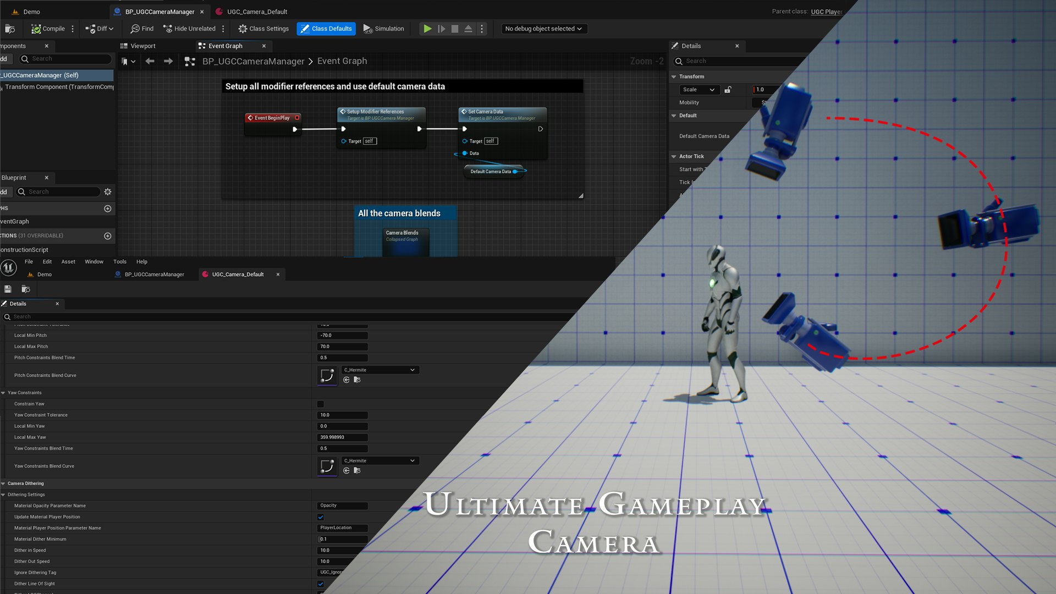
Task: Open the Window menu
Action: tap(94, 261)
